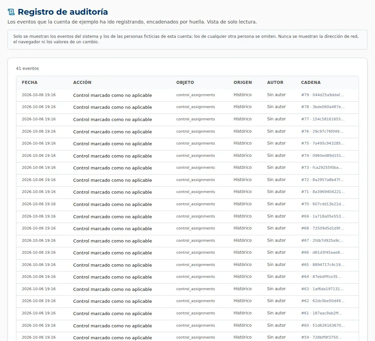Screen dimensions: 375x341
Task: Click chain cell '#78 · 3bde060a487e...'
Action: 323,107
